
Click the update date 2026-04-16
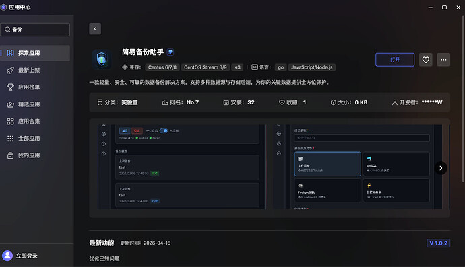pyautogui.click(x=157, y=243)
